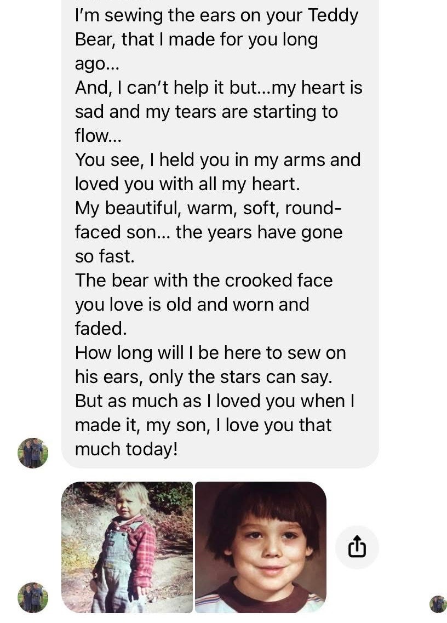Click "The bear with the crooked face"
The image size is (447, 623).
click(204, 281)
